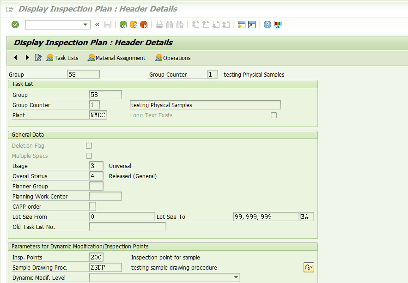Screen dimensions: 408x283
Task: Click the 'Universal' usage description text
Action: pos(120,166)
